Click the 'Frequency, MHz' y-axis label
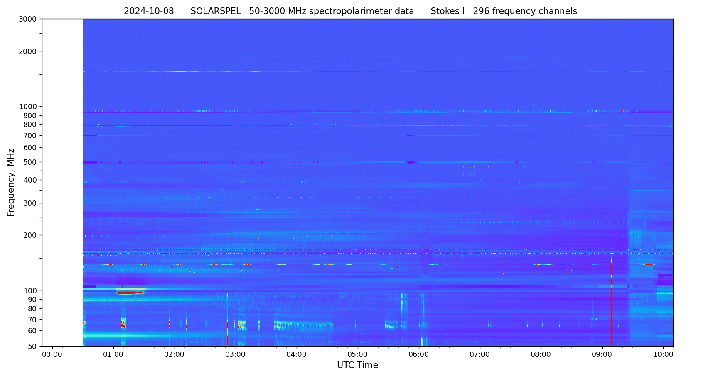 click(11, 182)
